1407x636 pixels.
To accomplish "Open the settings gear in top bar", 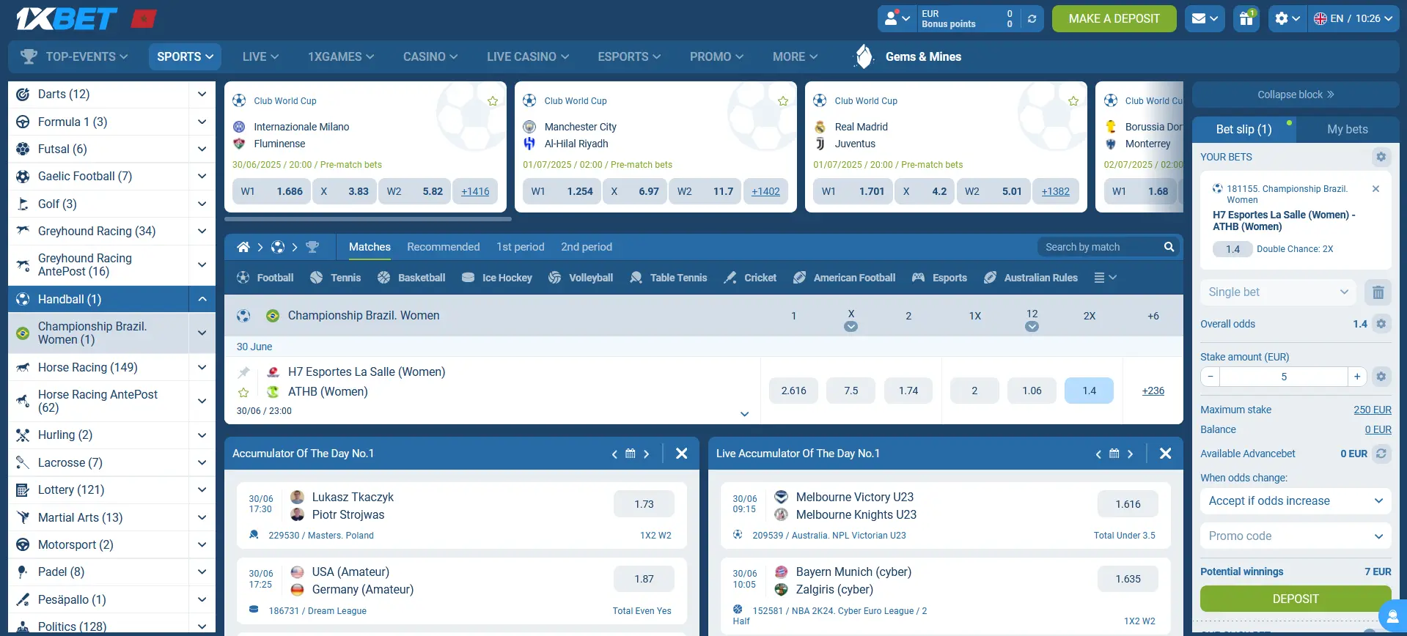I will coord(1287,18).
